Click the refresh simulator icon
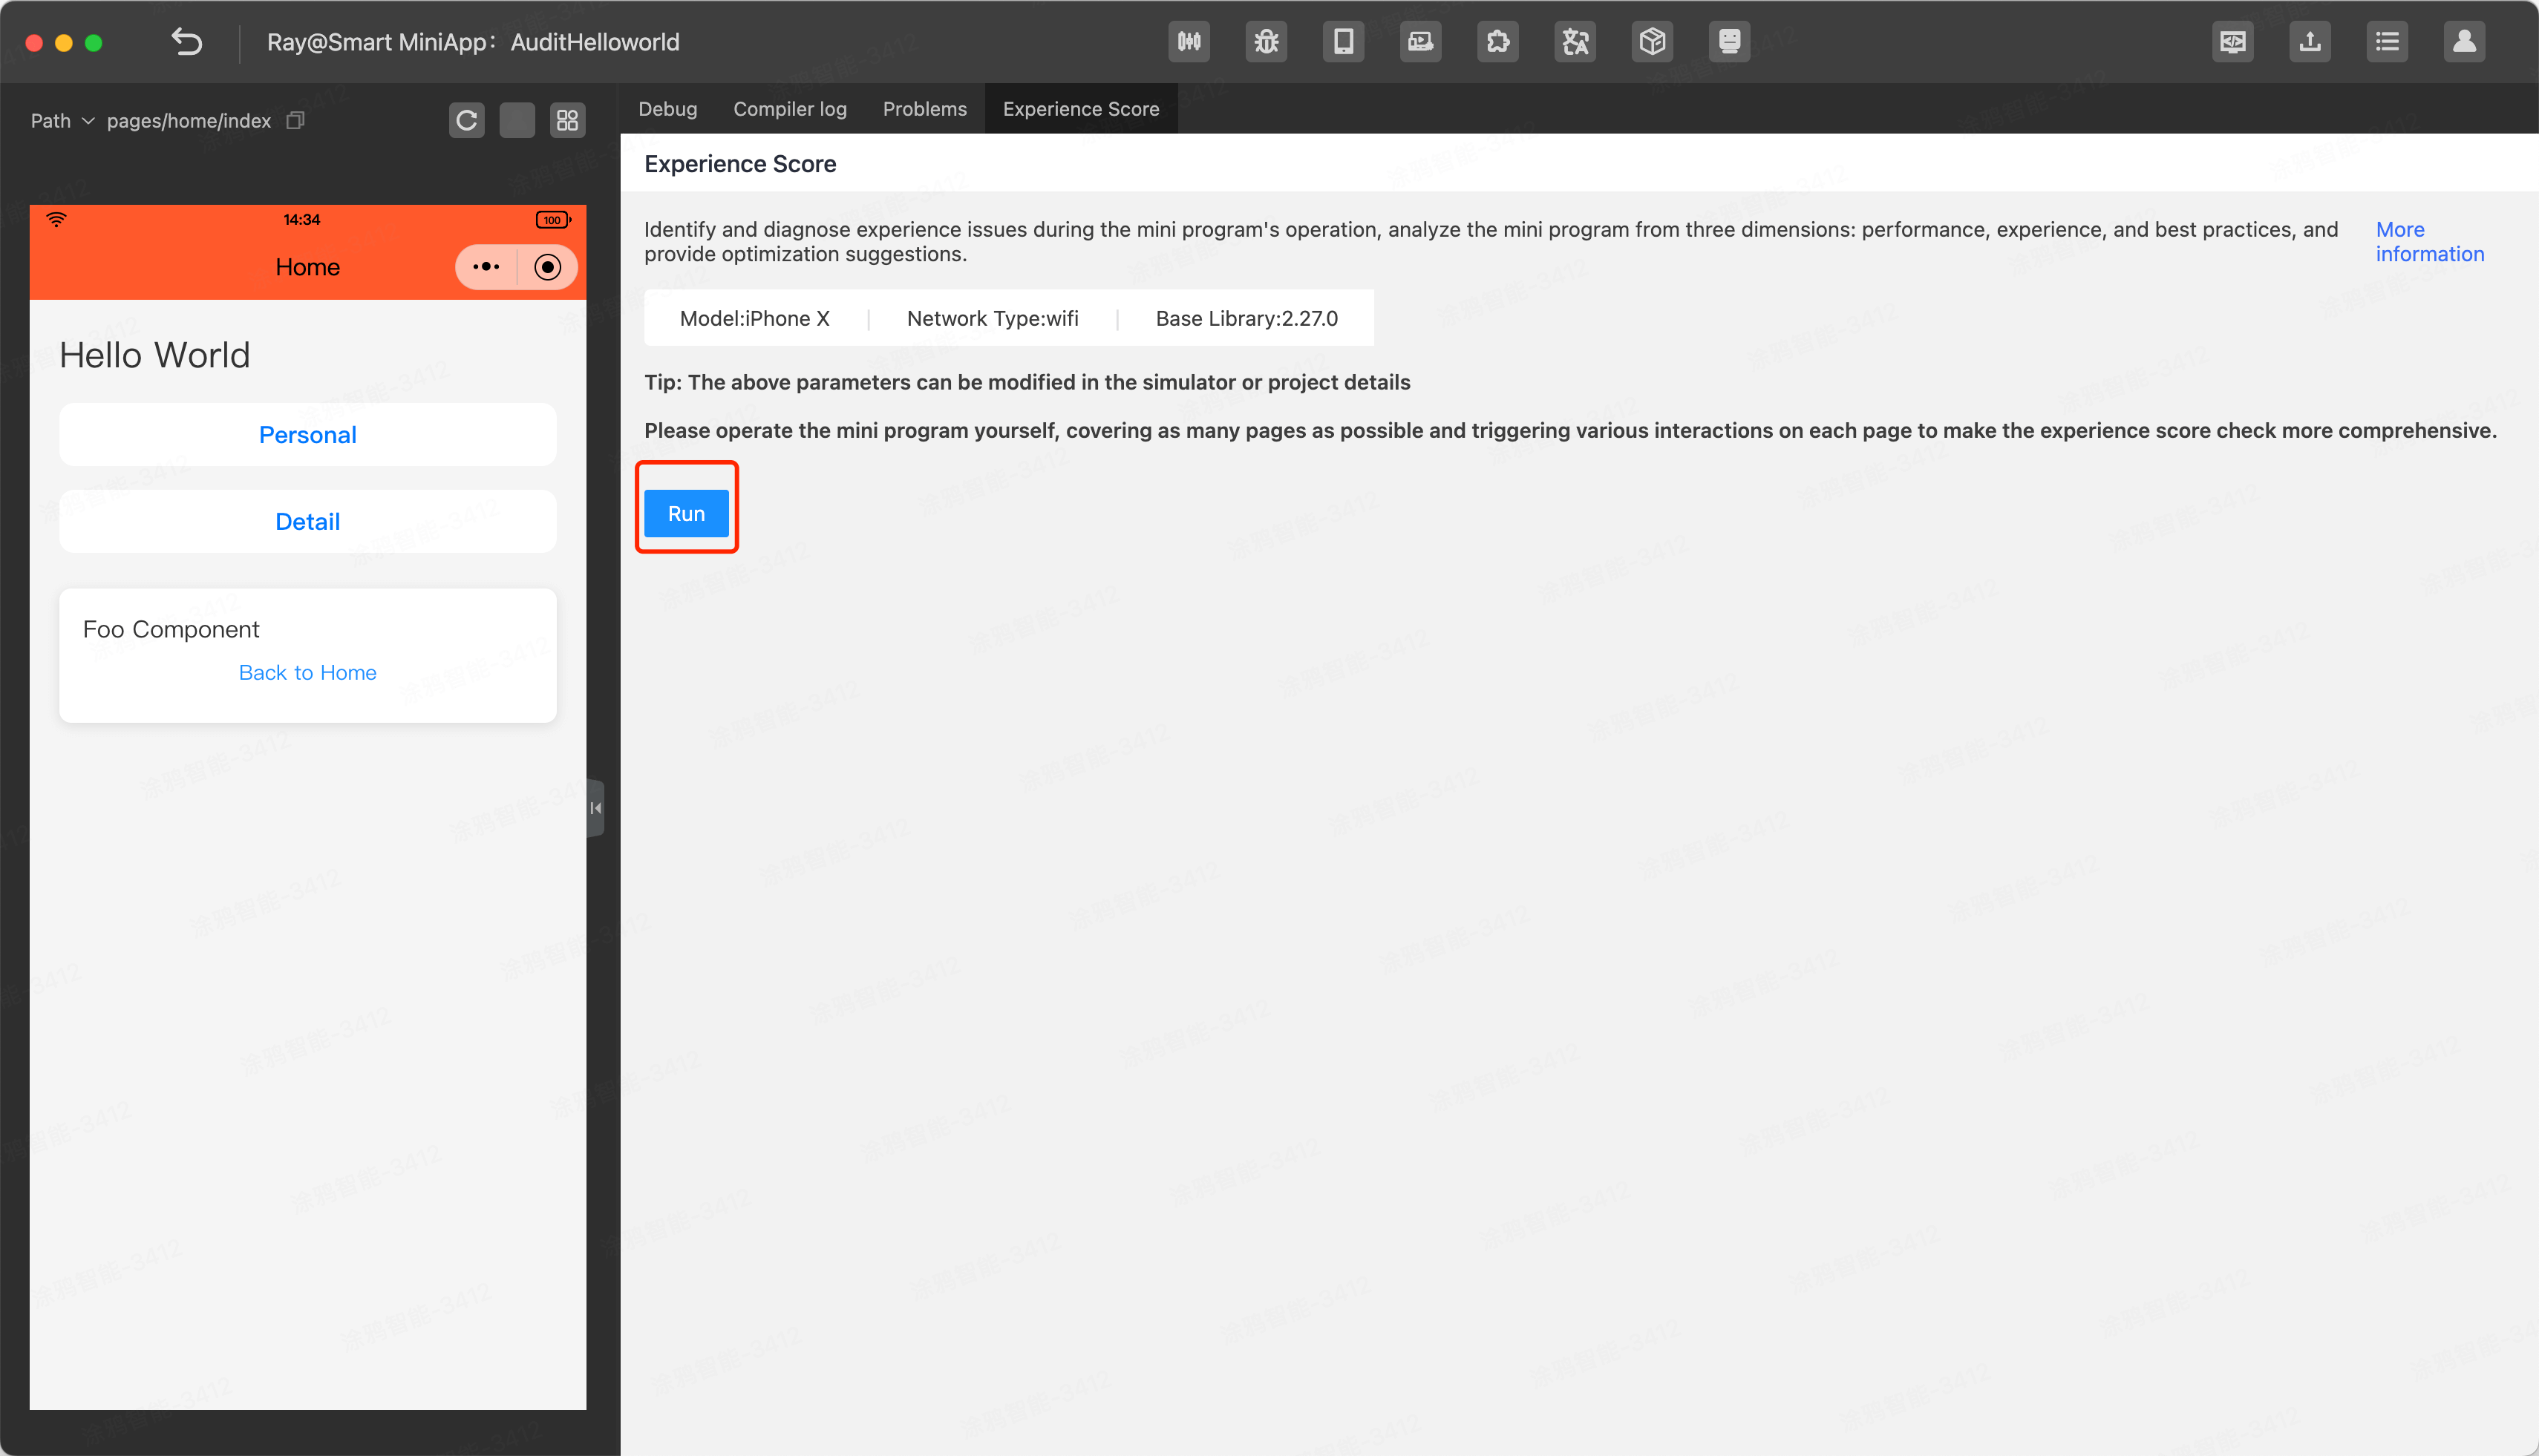This screenshot has height=1456, width=2539. coord(466,121)
